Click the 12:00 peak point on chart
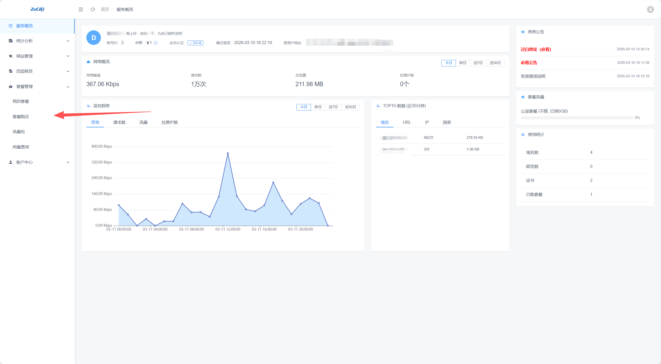The image size is (661, 364). tap(228, 153)
